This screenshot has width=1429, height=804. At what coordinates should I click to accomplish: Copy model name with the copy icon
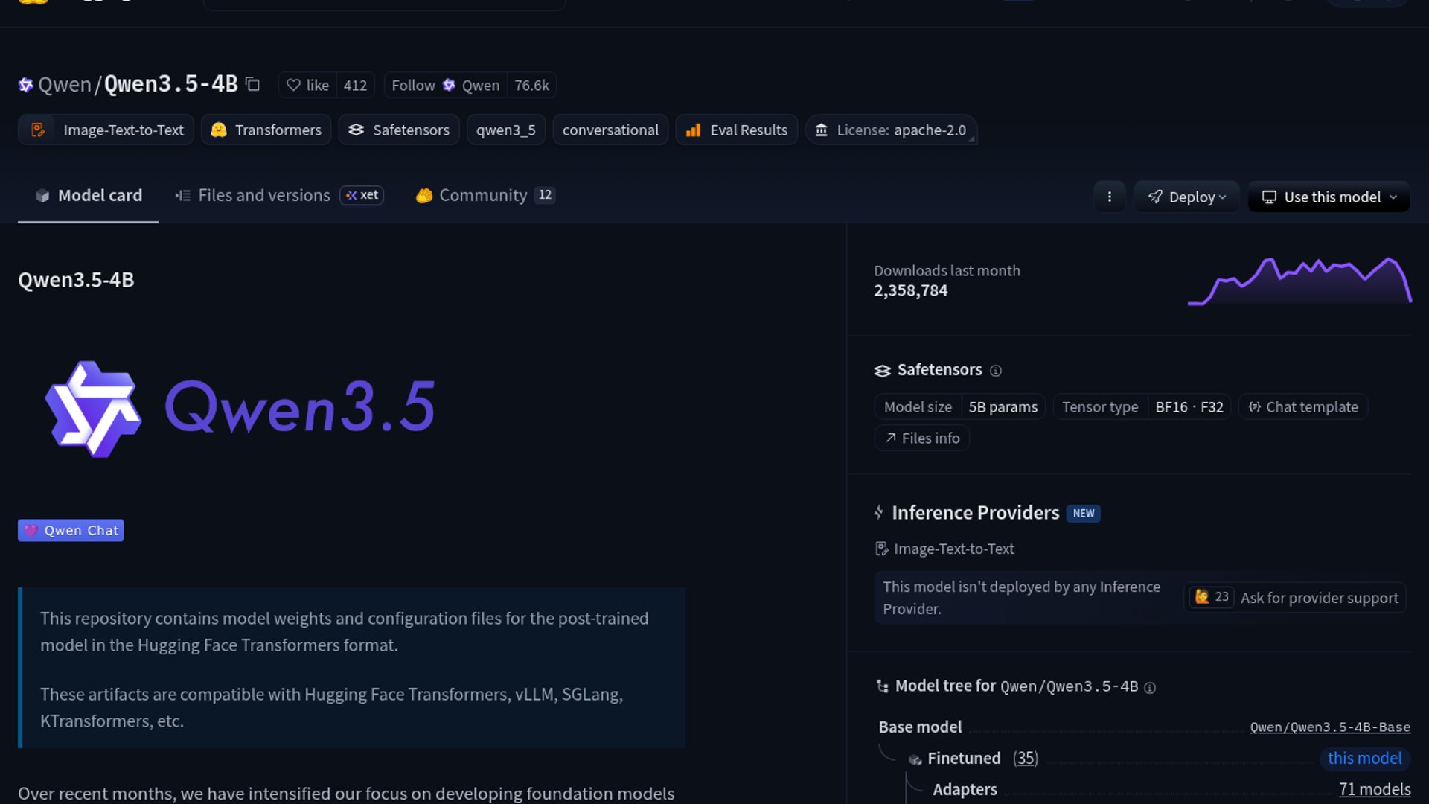(x=253, y=85)
